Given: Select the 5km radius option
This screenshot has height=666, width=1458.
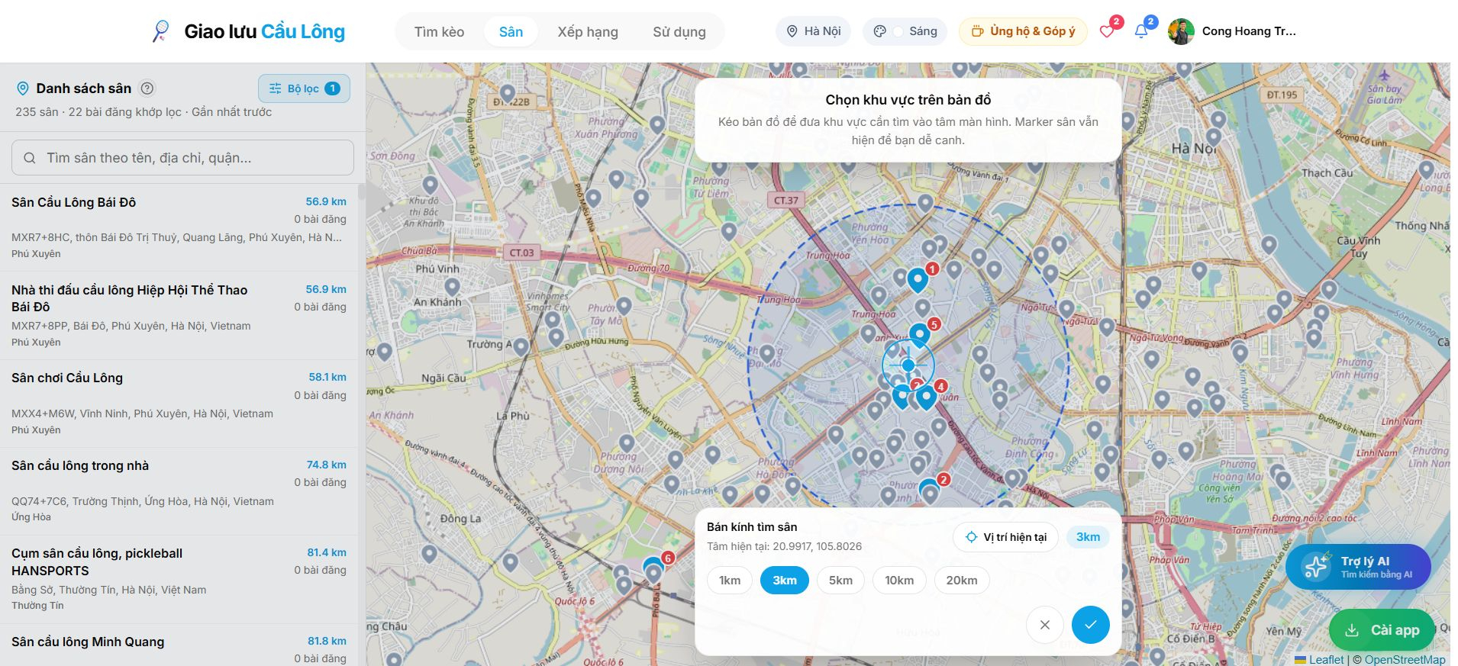Looking at the screenshot, I should click(x=840, y=581).
